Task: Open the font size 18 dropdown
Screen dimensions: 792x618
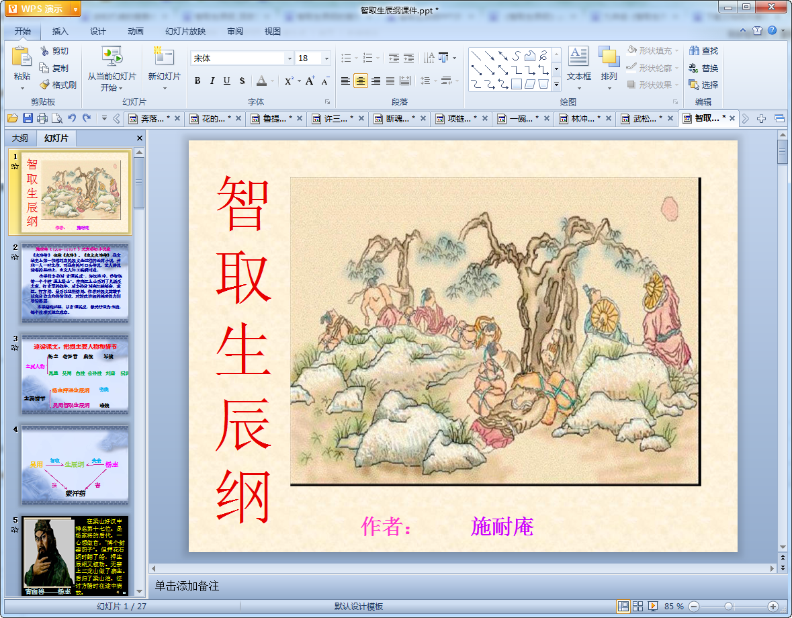Action: [326, 58]
